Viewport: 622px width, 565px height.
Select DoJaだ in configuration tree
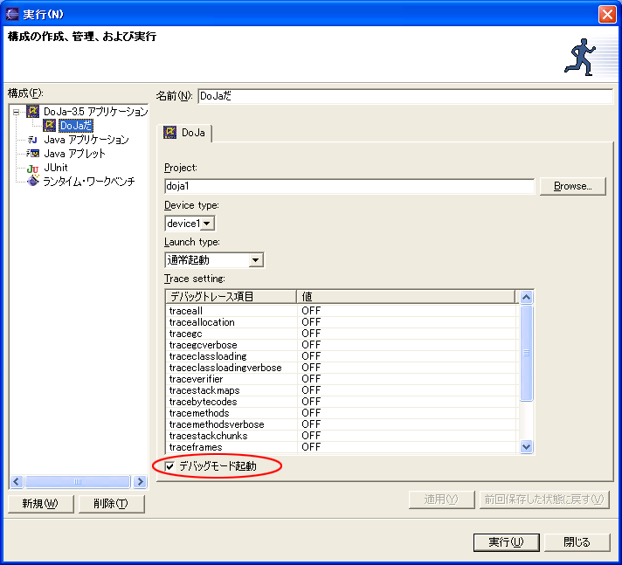tap(76, 126)
